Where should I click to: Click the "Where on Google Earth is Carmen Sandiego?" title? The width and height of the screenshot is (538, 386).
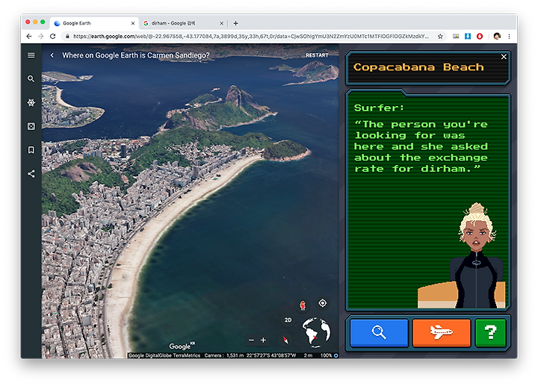136,55
